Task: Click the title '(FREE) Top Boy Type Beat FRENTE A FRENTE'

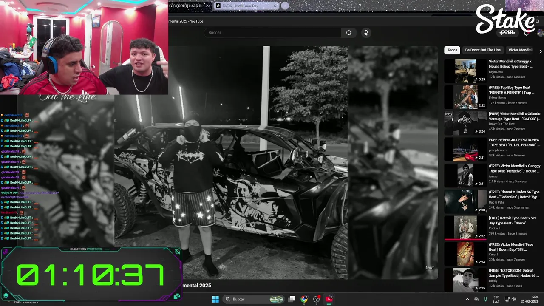Action: [512, 90]
